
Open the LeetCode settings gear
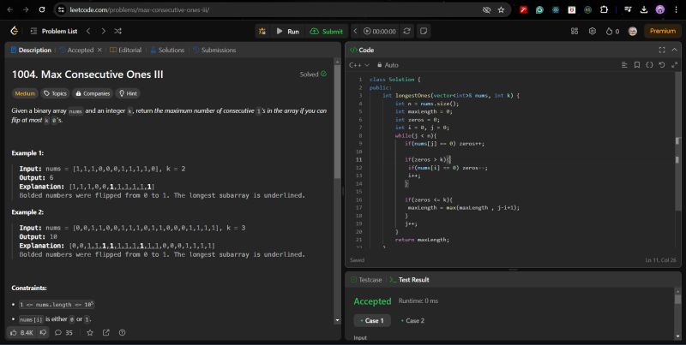click(592, 31)
